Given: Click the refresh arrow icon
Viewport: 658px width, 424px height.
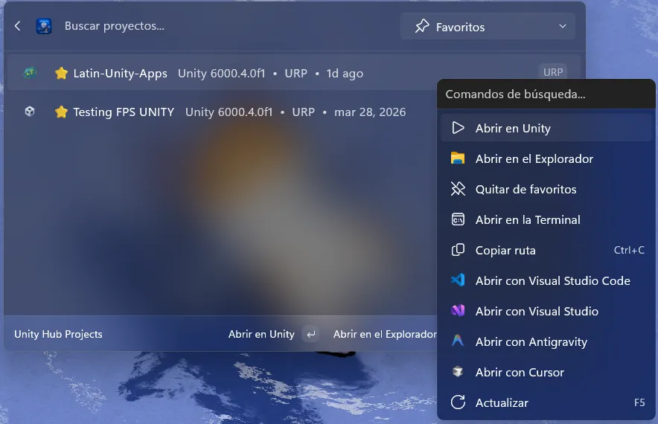Looking at the screenshot, I should click(x=458, y=402).
